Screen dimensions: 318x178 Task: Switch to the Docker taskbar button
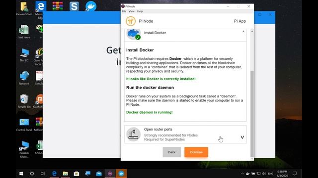click(121, 174)
